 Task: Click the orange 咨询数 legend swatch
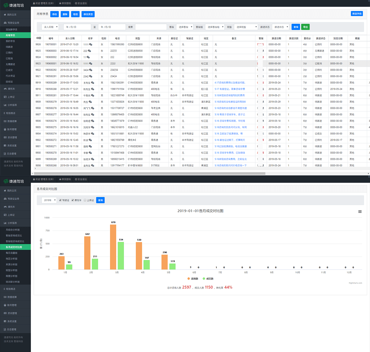coord(189,279)
